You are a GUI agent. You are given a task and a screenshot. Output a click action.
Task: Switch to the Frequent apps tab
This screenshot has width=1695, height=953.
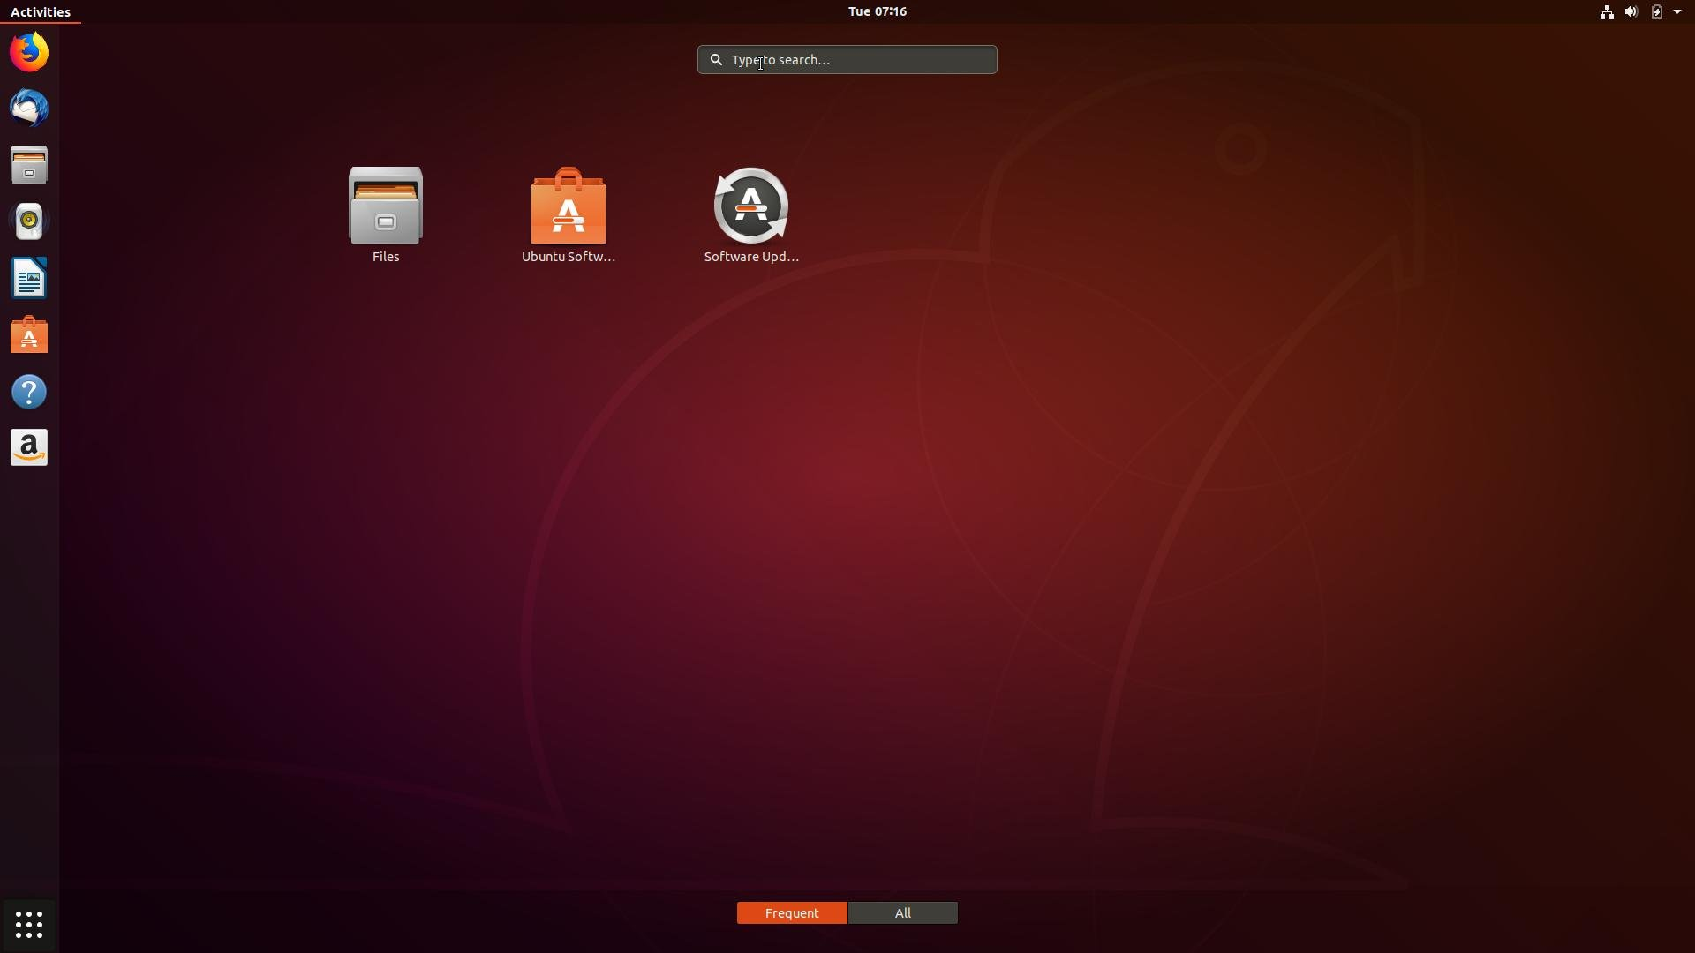(x=792, y=913)
